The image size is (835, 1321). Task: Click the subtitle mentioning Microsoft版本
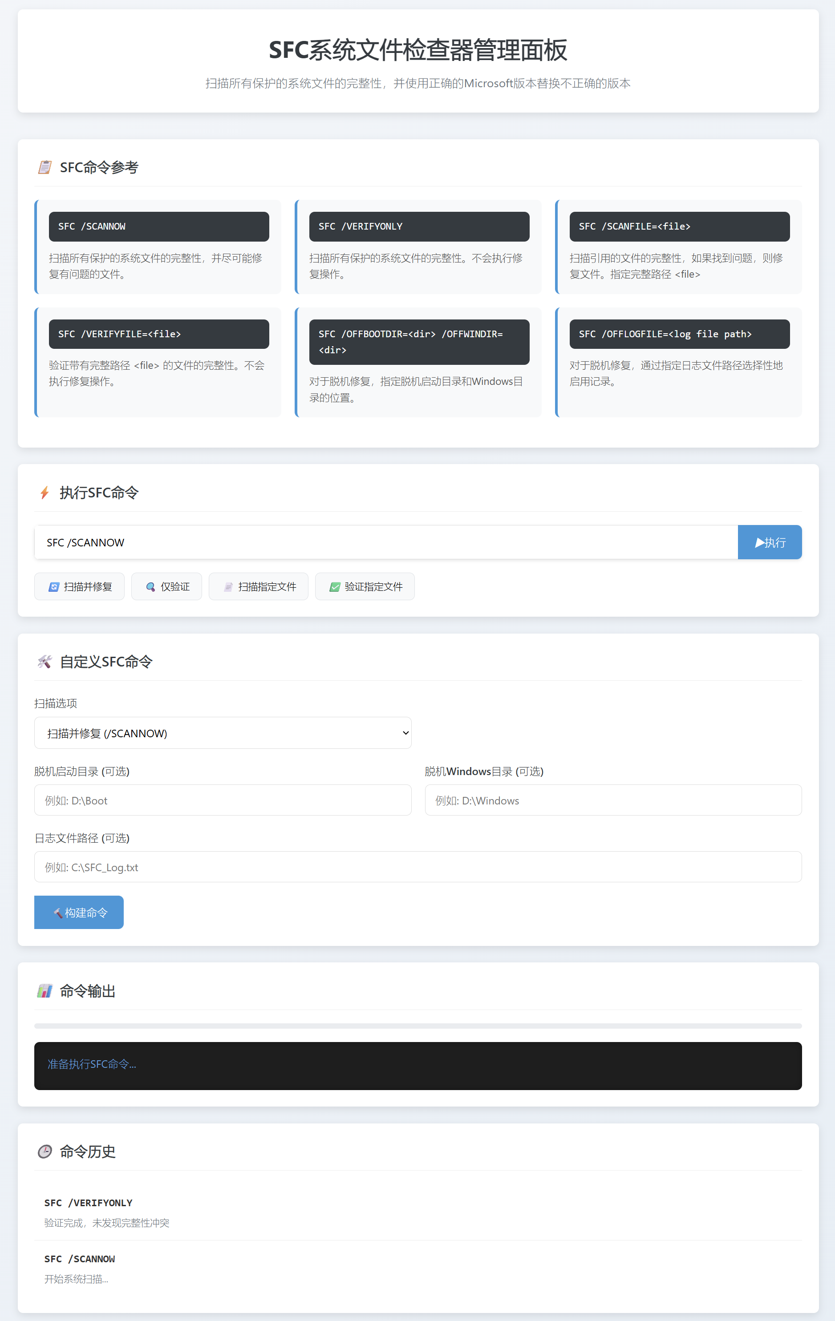[418, 83]
